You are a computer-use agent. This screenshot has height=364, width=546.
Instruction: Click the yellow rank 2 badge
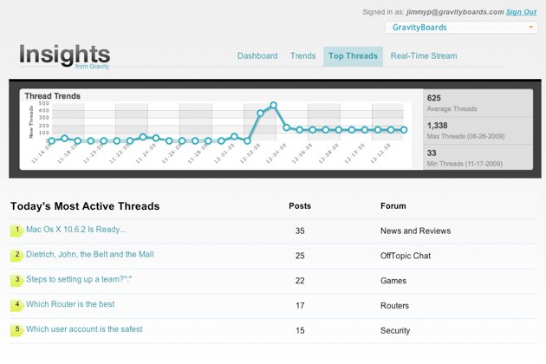tap(16, 256)
